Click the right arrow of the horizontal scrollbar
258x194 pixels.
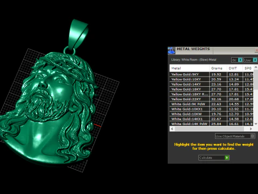tap(250, 129)
